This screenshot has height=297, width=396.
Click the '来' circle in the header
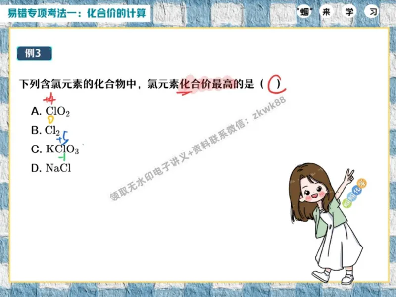pos(327,12)
